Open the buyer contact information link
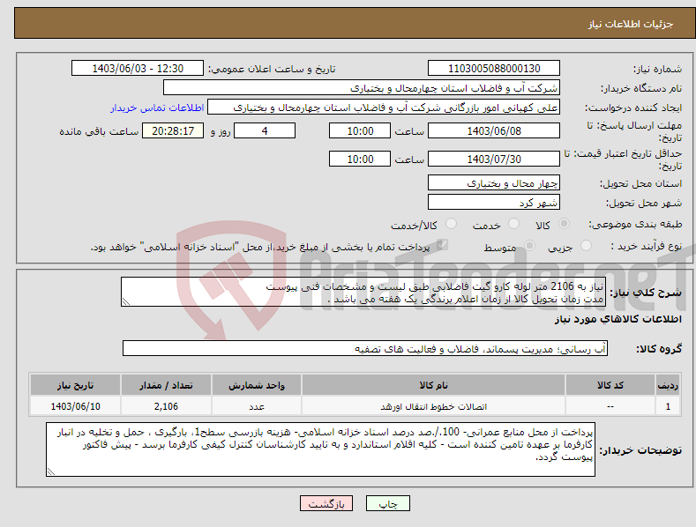This screenshot has height=527, width=696. [157, 108]
